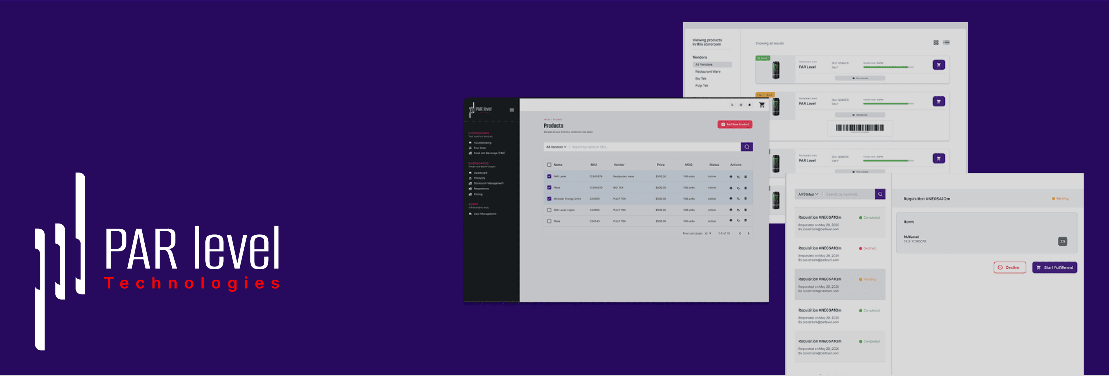Click delete icon for PAR Level row
Screen dimensions: 1109x376
(746, 177)
